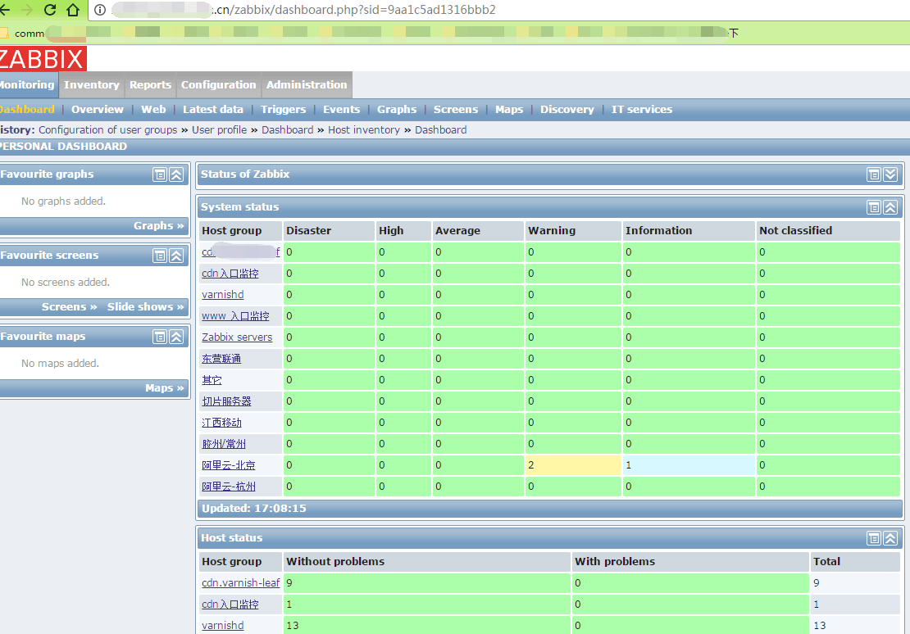Click blue Information count 1 cell

tap(689, 465)
